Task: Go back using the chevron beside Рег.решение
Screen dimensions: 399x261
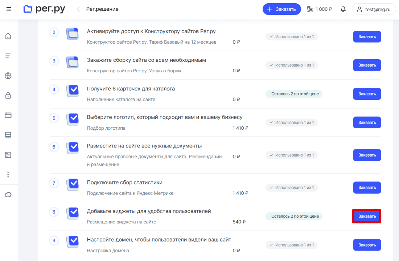Action: click(x=78, y=9)
